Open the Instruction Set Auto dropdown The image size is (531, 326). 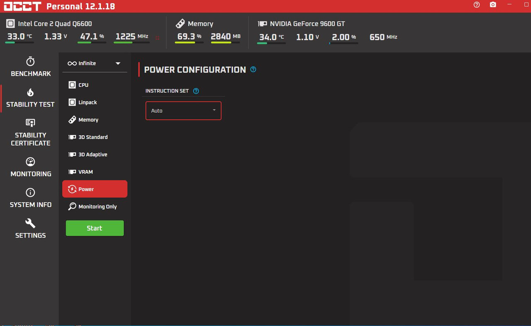click(183, 111)
